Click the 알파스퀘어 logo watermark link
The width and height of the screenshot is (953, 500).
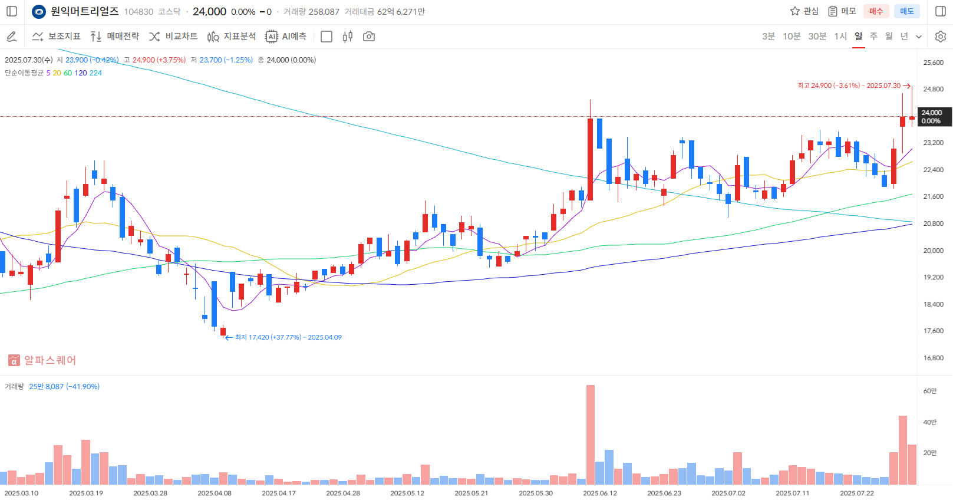(42, 360)
